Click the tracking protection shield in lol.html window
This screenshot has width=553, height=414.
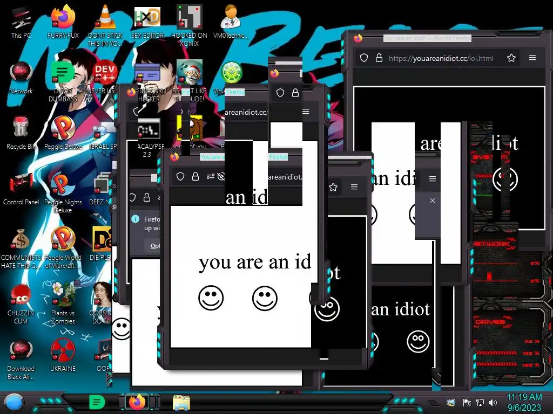pyautogui.click(x=364, y=58)
